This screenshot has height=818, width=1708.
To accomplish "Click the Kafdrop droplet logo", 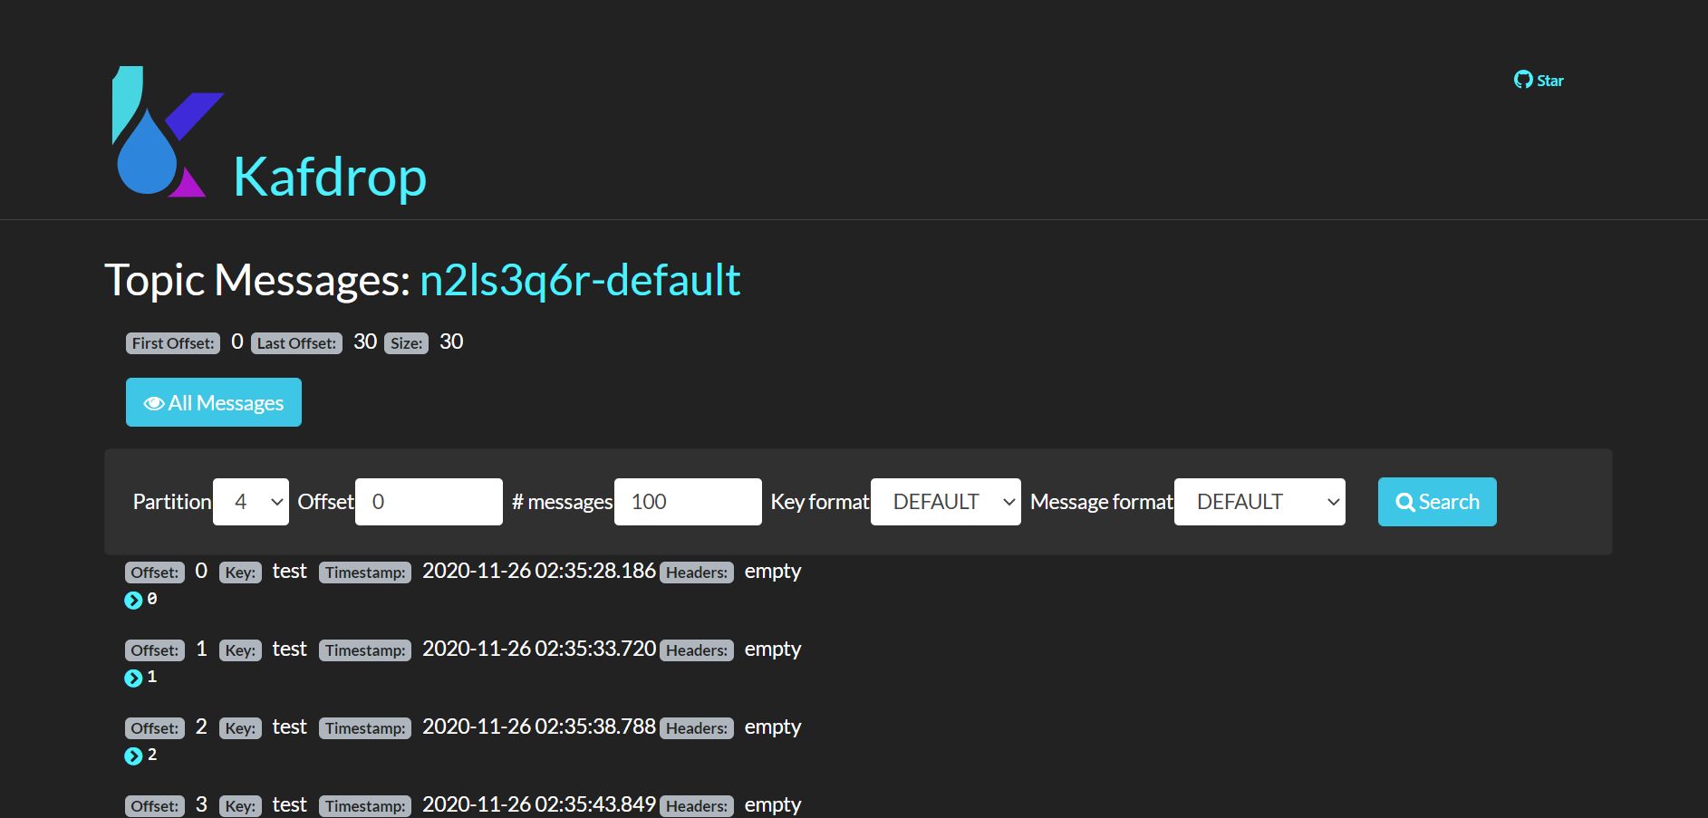I will [168, 131].
